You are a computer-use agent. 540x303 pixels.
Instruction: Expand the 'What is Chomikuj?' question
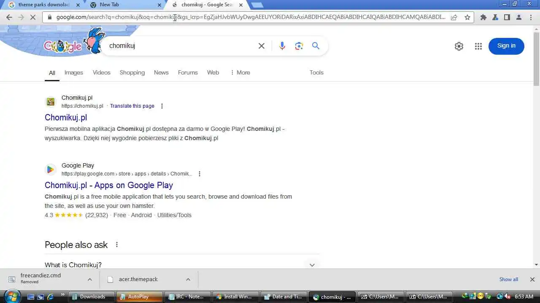[x=182, y=265]
